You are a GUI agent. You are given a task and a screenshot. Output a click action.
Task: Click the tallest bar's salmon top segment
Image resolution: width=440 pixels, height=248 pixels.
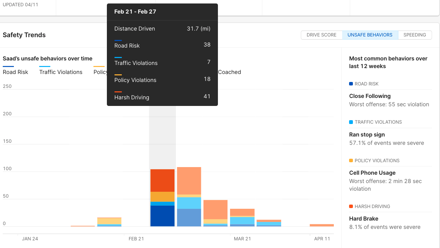pyautogui.click(x=189, y=181)
